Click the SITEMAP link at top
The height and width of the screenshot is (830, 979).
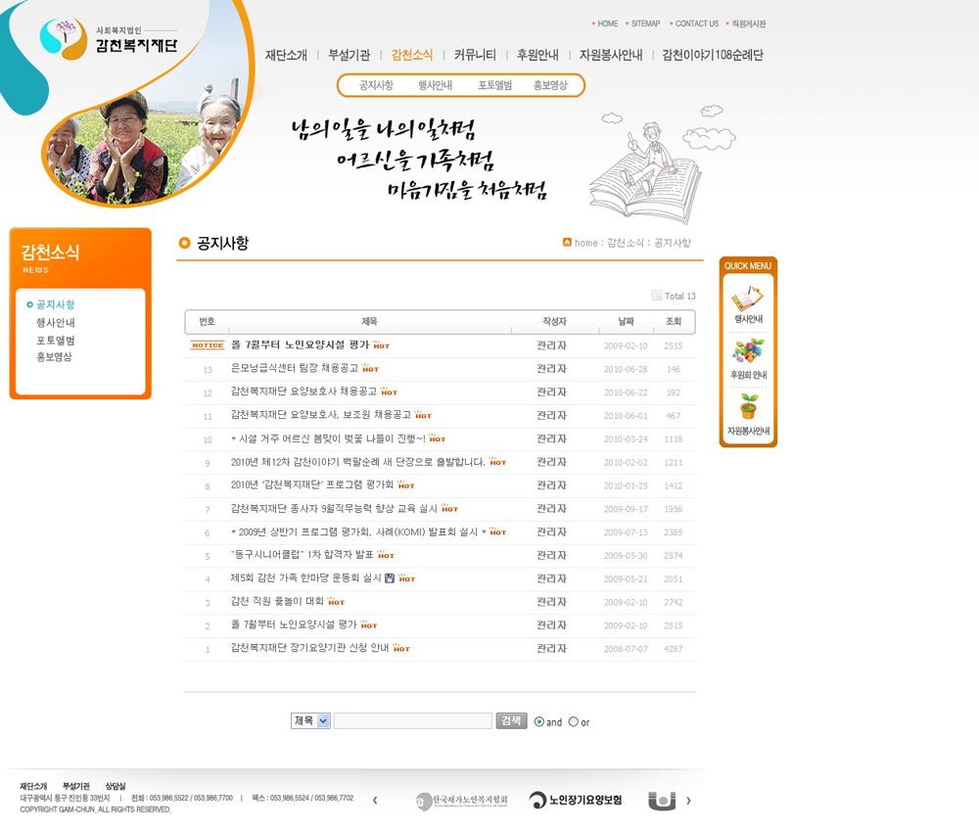pyautogui.click(x=645, y=23)
